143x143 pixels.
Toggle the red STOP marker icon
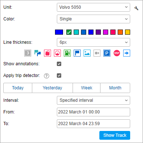coord(117,53)
